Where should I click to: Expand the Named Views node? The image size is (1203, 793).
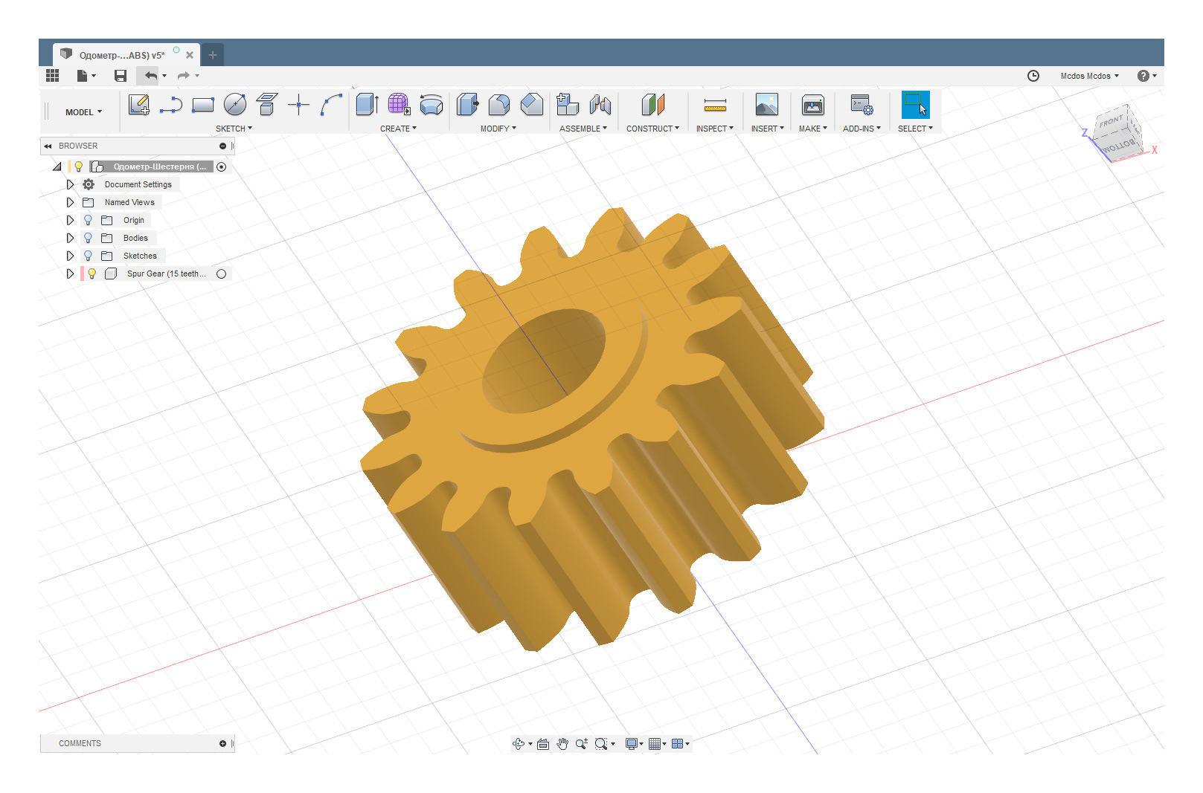(70, 202)
